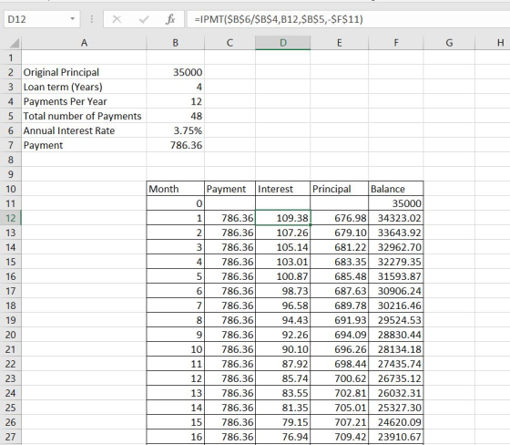Click the Select All corner triangle
Image resolution: width=510 pixels, height=445 pixels.
pyautogui.click(x=14, y=44)
